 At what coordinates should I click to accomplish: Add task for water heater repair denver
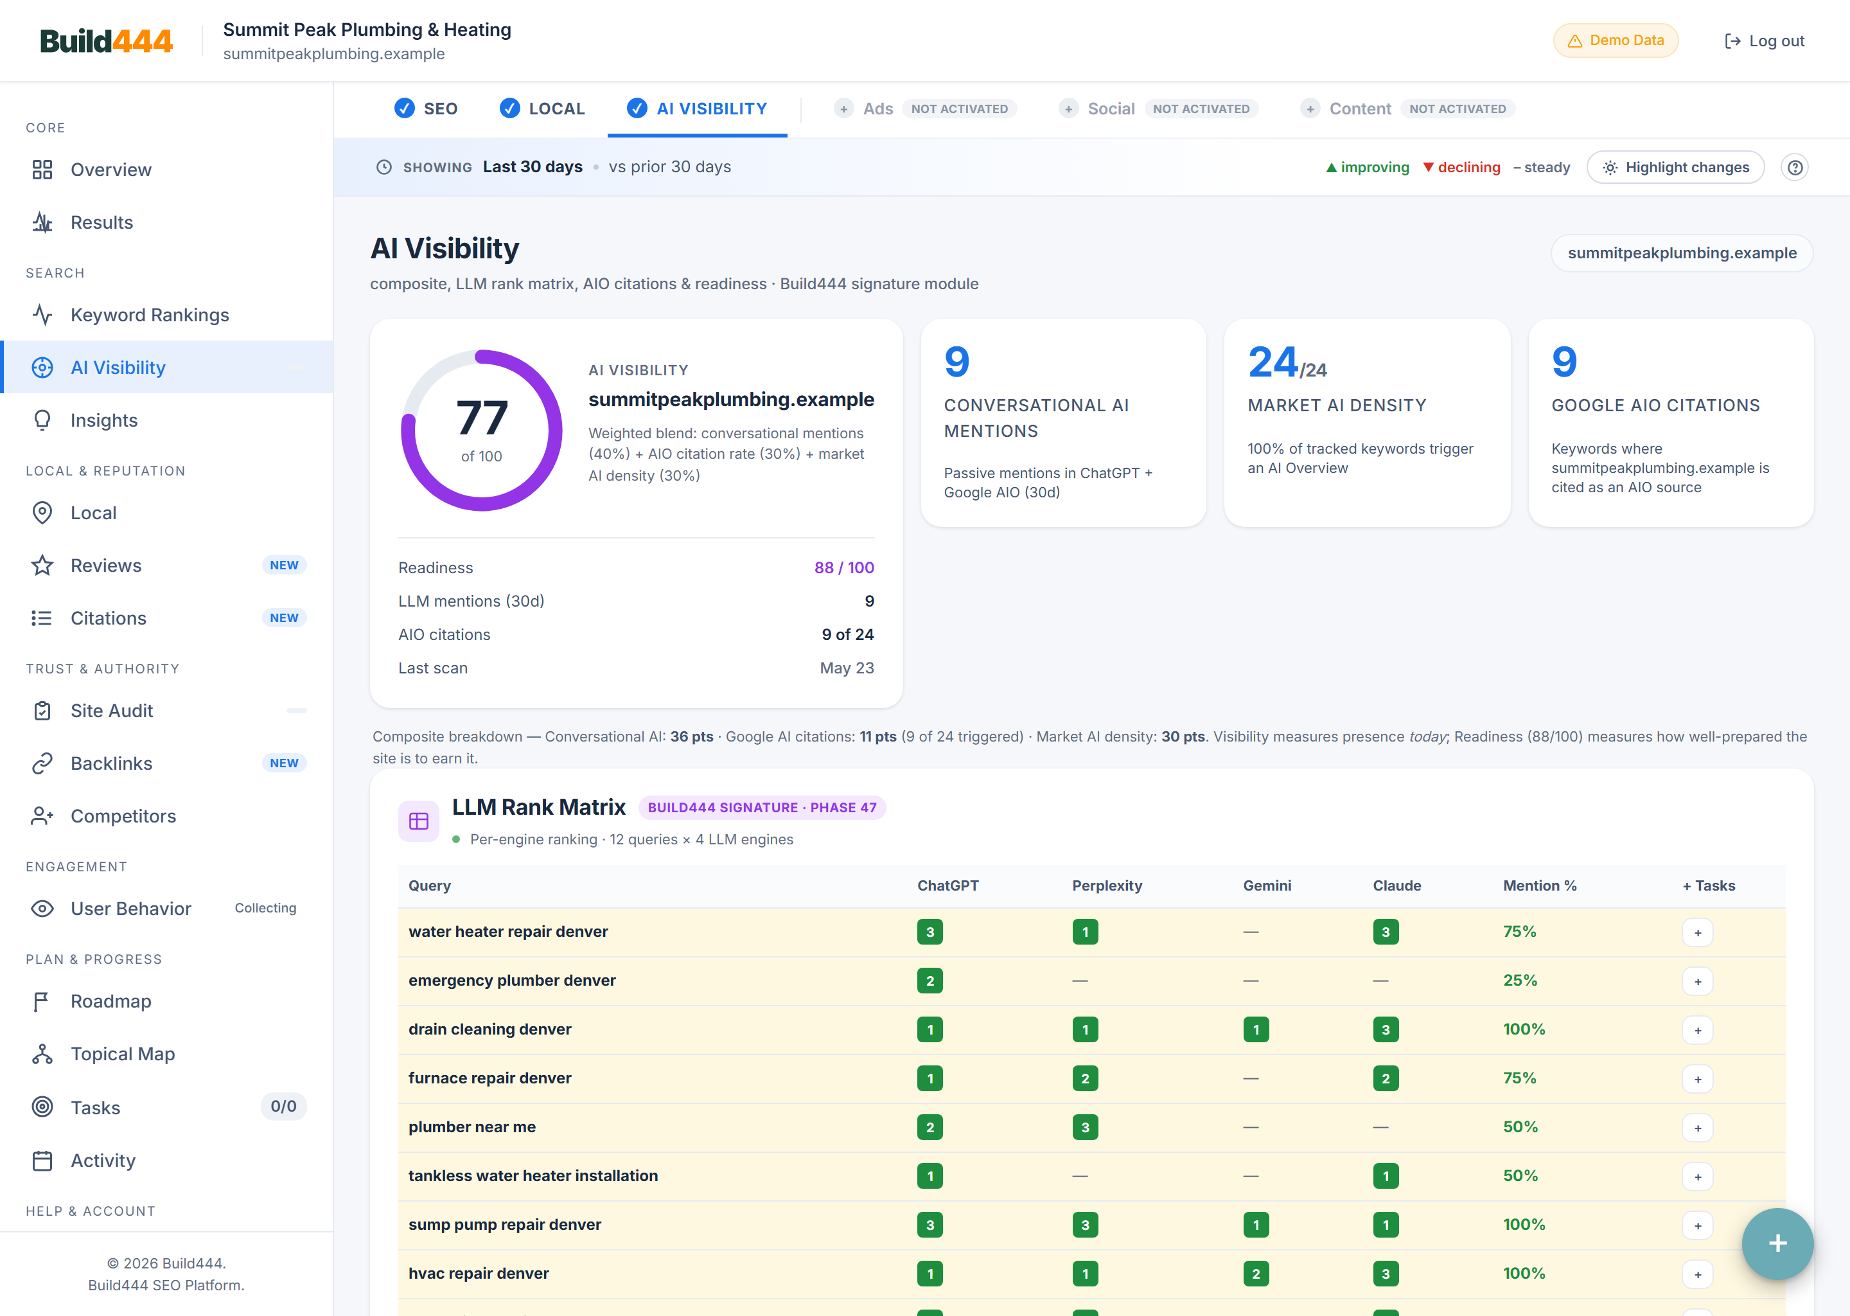[x=1697, y=933]
